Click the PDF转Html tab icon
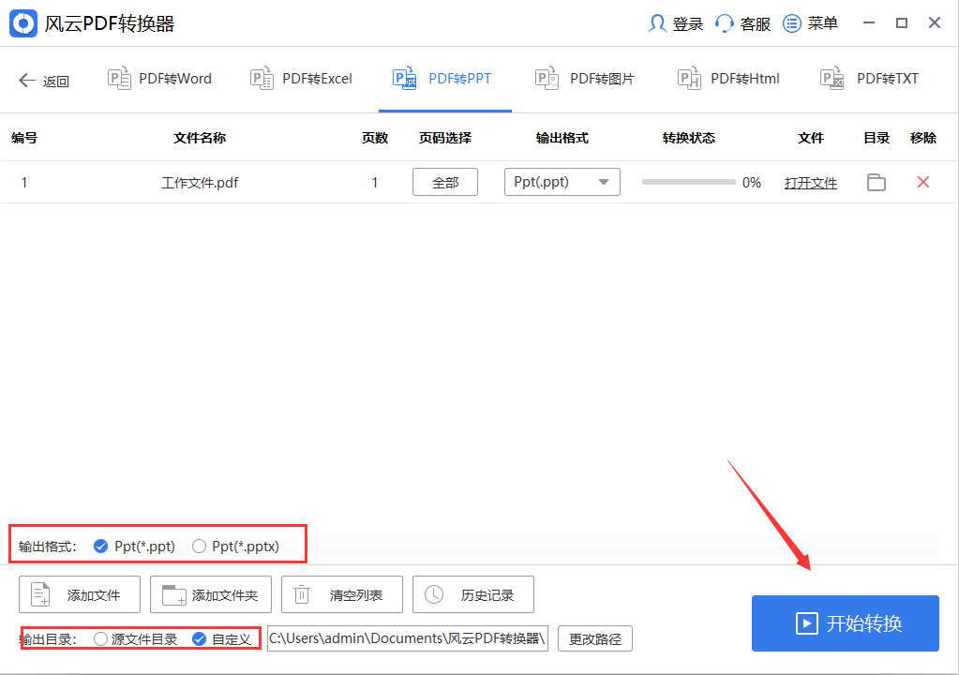The width and height of the screenshot is (959, 675). click(x=689, y=78)
